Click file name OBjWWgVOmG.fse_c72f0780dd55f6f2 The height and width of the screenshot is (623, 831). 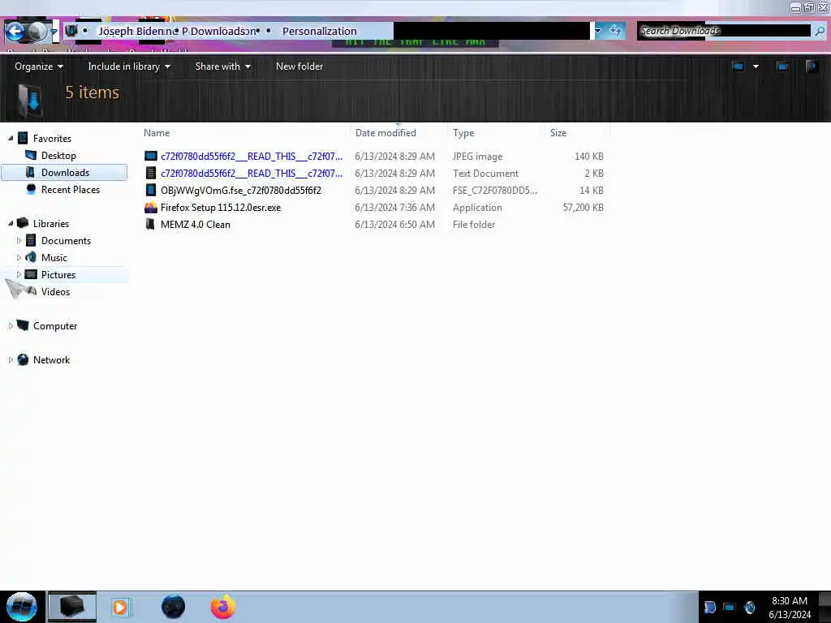pyautogui.click(x=240, y=190)
